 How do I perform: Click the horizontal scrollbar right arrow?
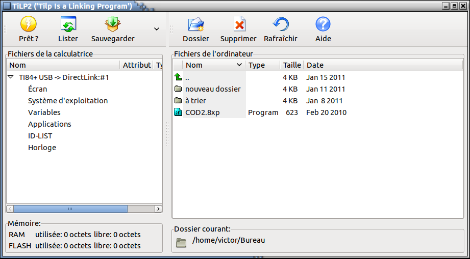[158, 209]
